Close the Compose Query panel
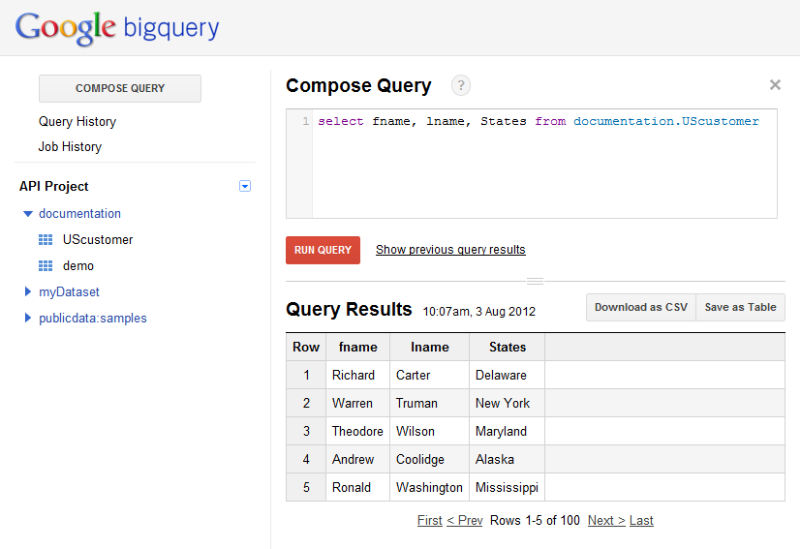This screenshot has height=549, width=801. 775,85
